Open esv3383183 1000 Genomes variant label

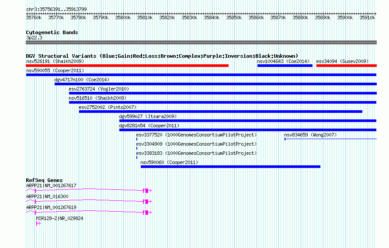click(x=197, y=153)
